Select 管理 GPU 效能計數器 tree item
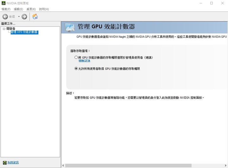The image size is (228, 168). click(x=24, y=32)
